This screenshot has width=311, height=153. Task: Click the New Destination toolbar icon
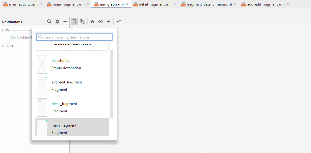click(x=74, y=22)
